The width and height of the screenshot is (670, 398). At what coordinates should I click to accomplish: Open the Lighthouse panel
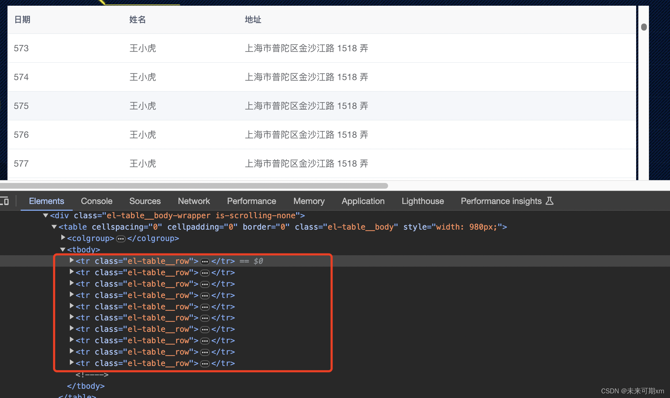[x=422, y=201]
